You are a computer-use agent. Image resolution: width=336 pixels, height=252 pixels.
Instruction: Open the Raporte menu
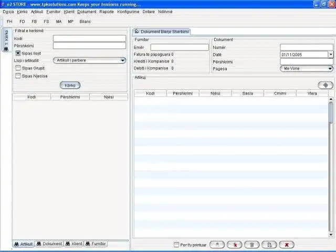click(x=107, y=12)
